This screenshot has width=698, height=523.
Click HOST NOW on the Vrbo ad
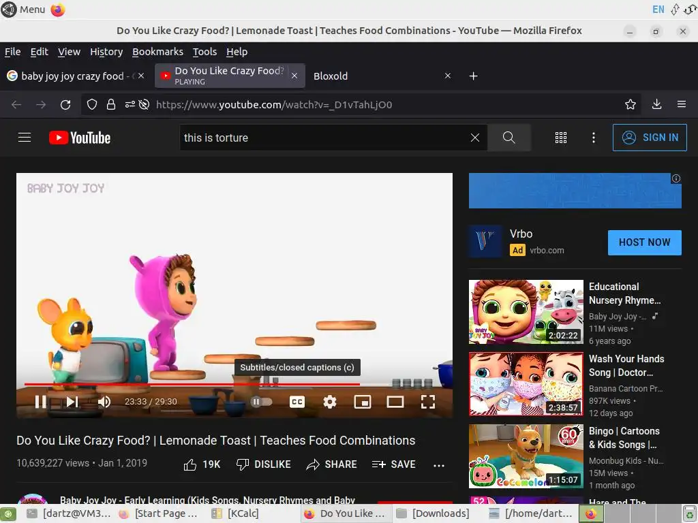644,242
